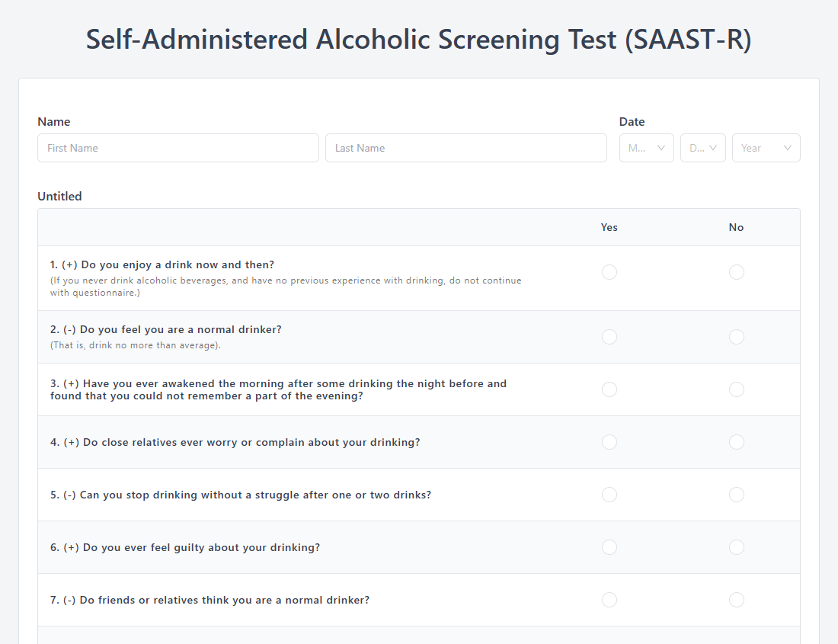This screenshot has height=644, width=838.
Task: Select Yes for enjoying a drink now and then
Action: click(x=609, y=272)
